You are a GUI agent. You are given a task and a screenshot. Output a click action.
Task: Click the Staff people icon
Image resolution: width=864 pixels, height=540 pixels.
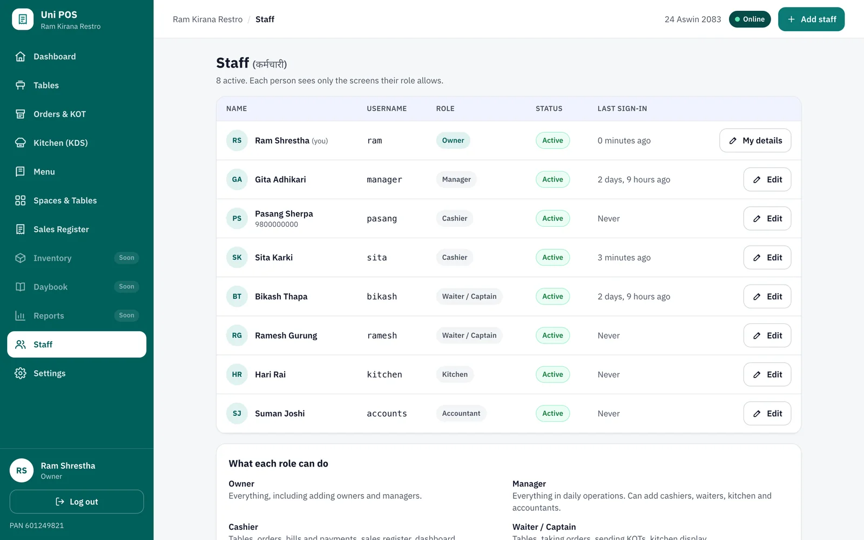(21, 345)
